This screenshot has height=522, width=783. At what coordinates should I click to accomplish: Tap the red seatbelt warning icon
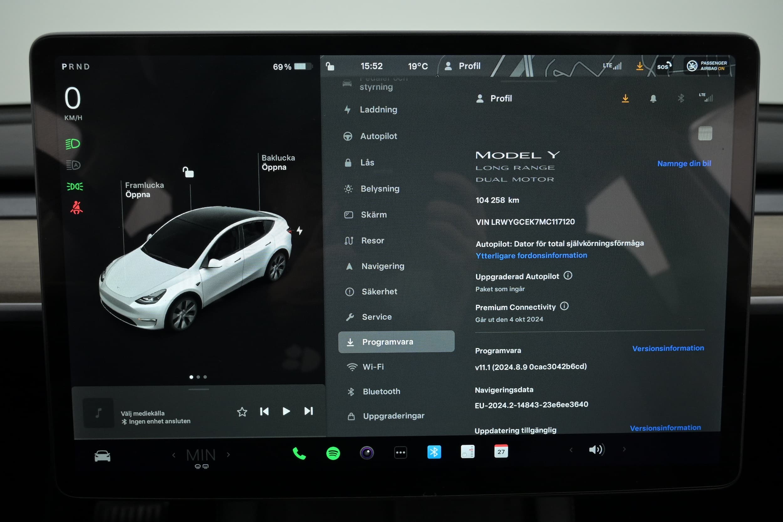76,207
